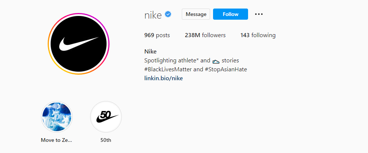Select the "Move to Ze..." highlight label
The height and width of the screenshot is (153, 368).
[x=57, y=140]
